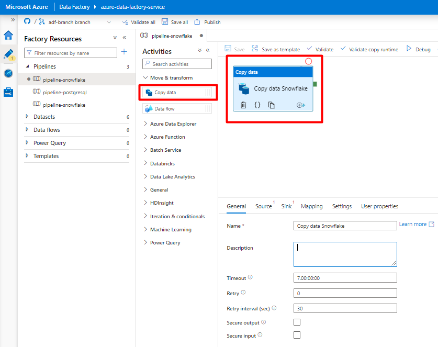This screenshot has height=347, width=438.
Task: Open the Monitor gauge icon
Action: [8, 73]
